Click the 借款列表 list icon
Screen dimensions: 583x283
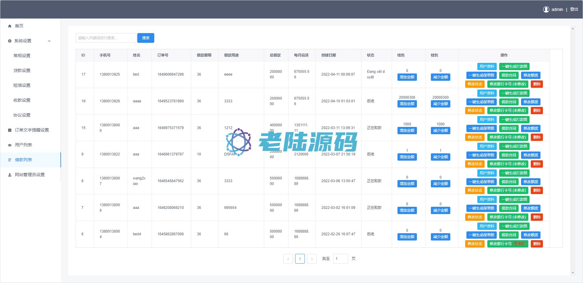click(x=10, y=160)
